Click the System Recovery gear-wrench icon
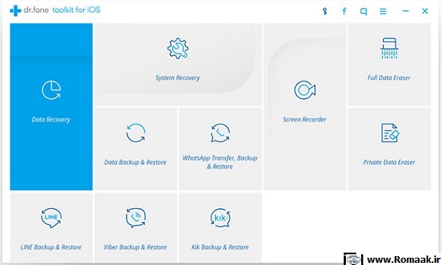The width and height of the screenshot is (442, 265). click(x=178, y=48)
